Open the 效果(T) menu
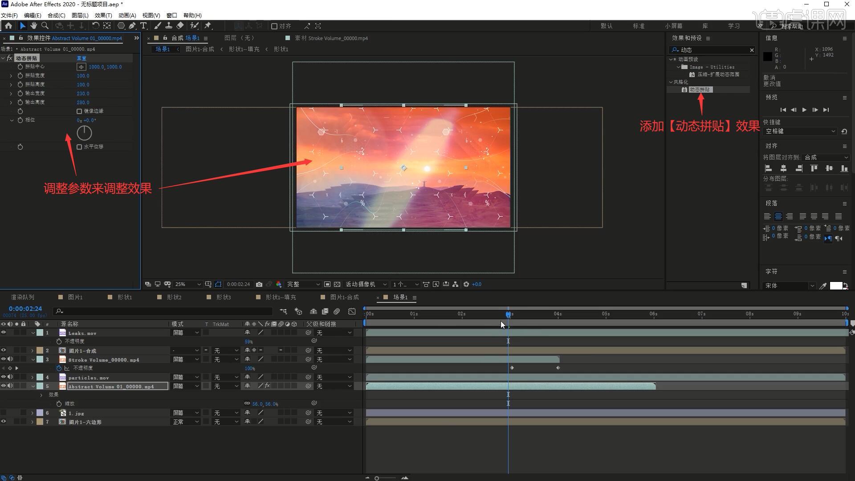 pyautogui.click(x=103, y=15)
